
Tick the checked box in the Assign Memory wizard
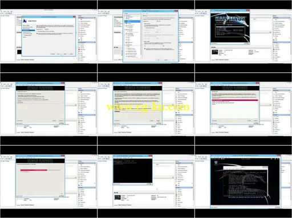(37, 34)
